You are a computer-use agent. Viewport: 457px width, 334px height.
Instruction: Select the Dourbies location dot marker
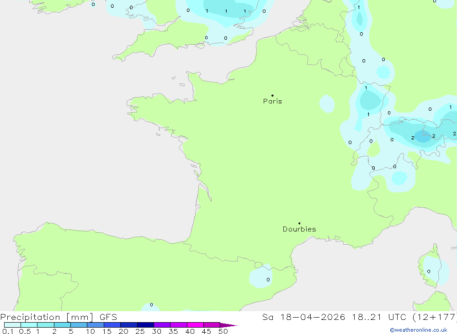[299, 223]
